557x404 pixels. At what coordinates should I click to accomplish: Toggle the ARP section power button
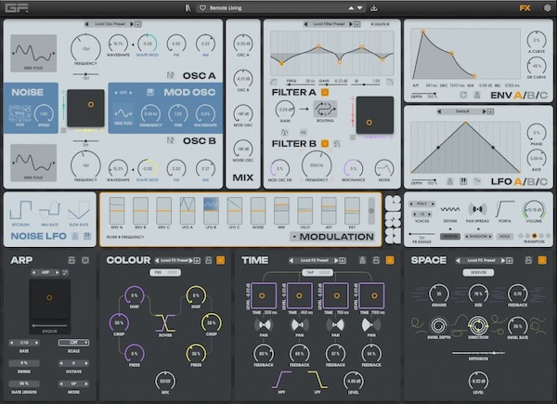coord(84,260)
